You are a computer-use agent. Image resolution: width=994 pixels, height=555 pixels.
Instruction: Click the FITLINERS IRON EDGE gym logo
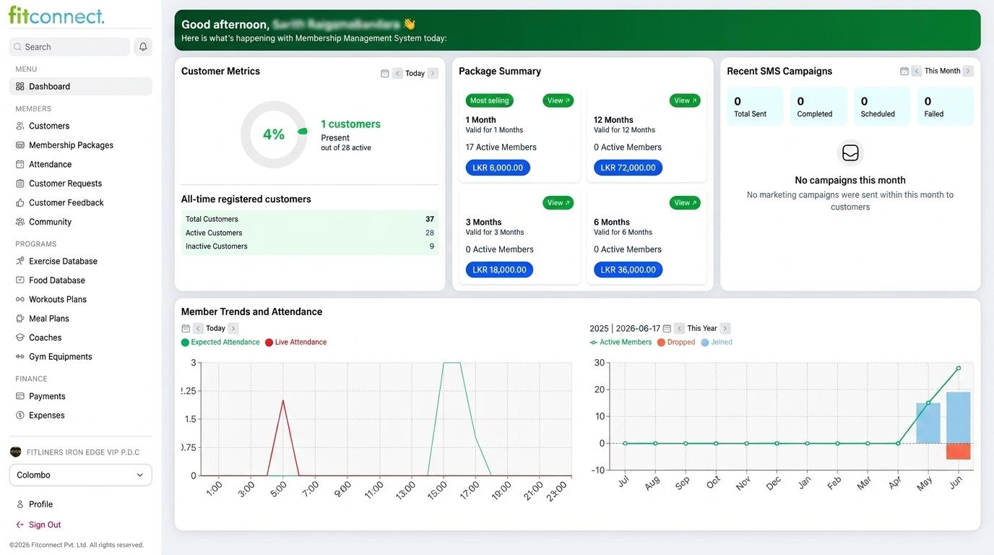(x=16, y=452)
